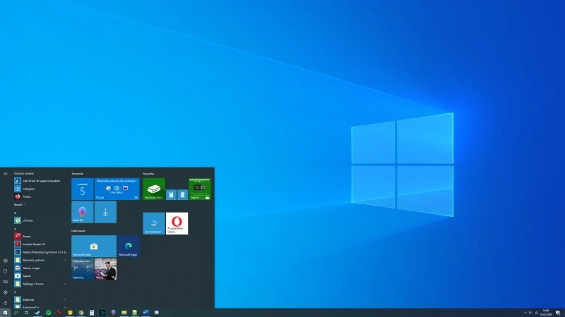Open the last taskbar app icon
Viewport: 565px width, 317px height.
point(156,313)
